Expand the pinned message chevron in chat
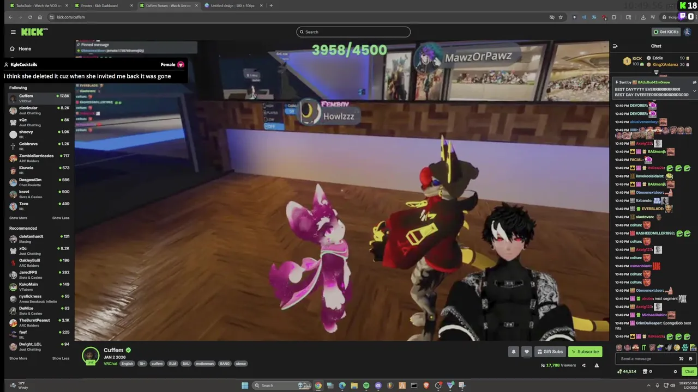Screen dimensions: 698x392 (x=694, y=91)
